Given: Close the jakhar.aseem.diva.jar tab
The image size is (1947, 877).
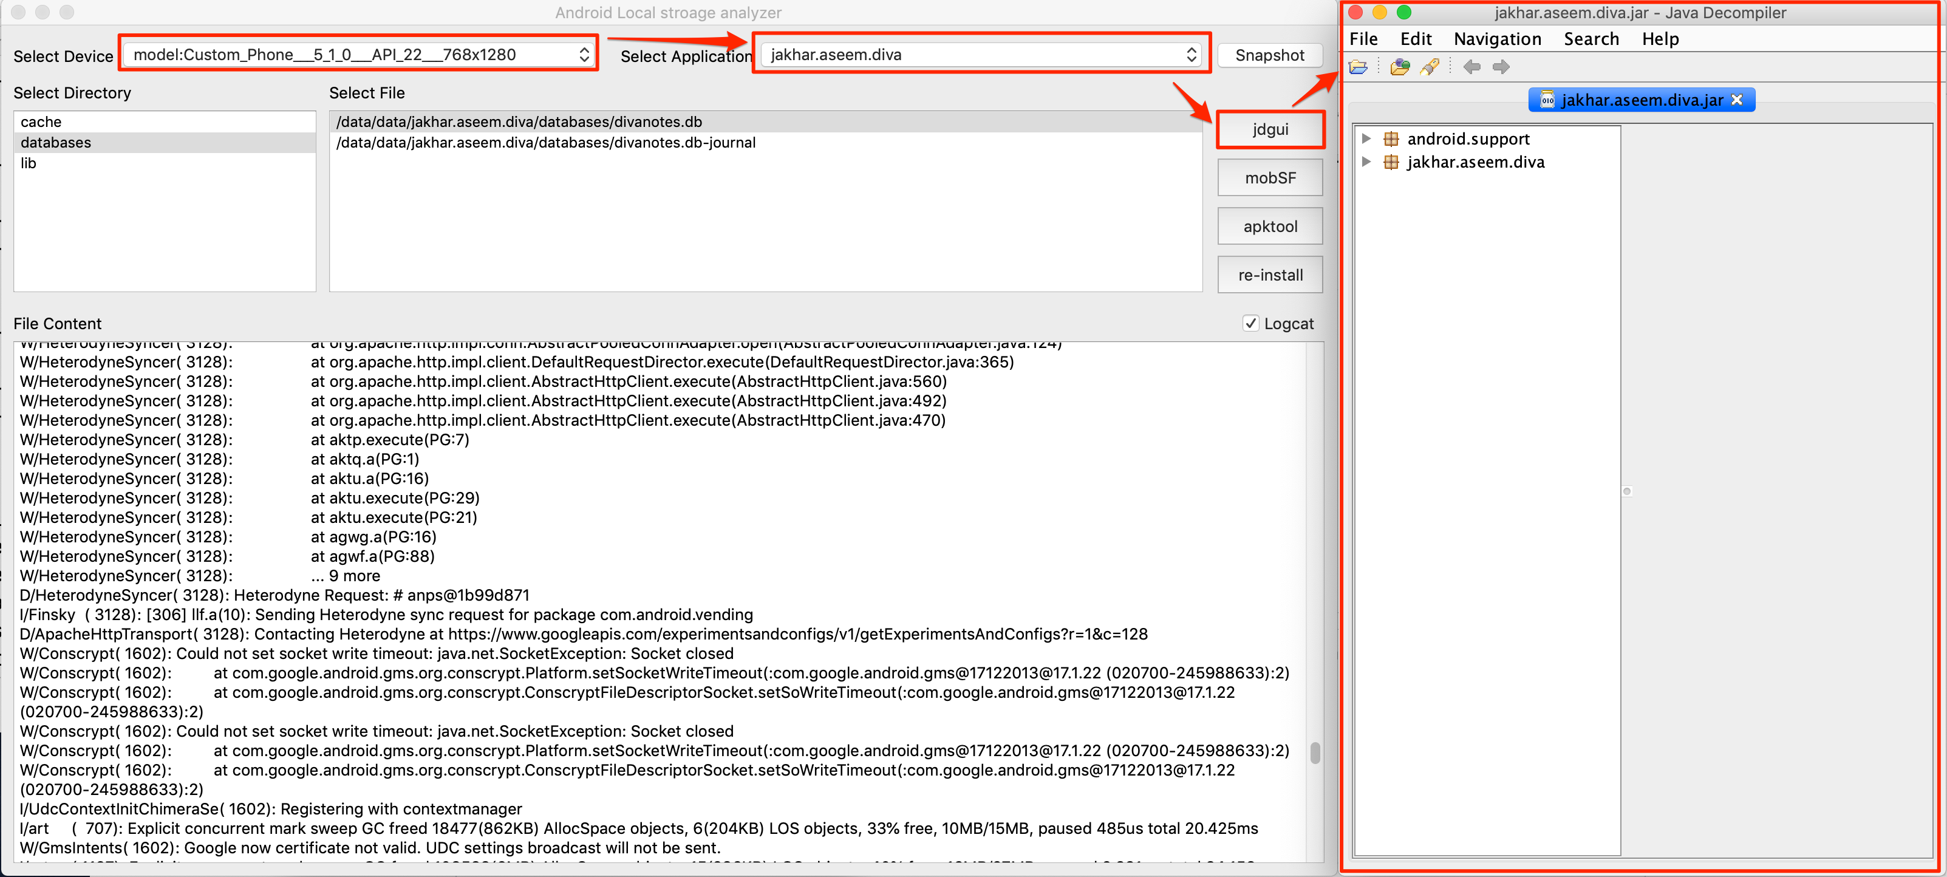Looking at the screenshot, I should pos(1737,100).
